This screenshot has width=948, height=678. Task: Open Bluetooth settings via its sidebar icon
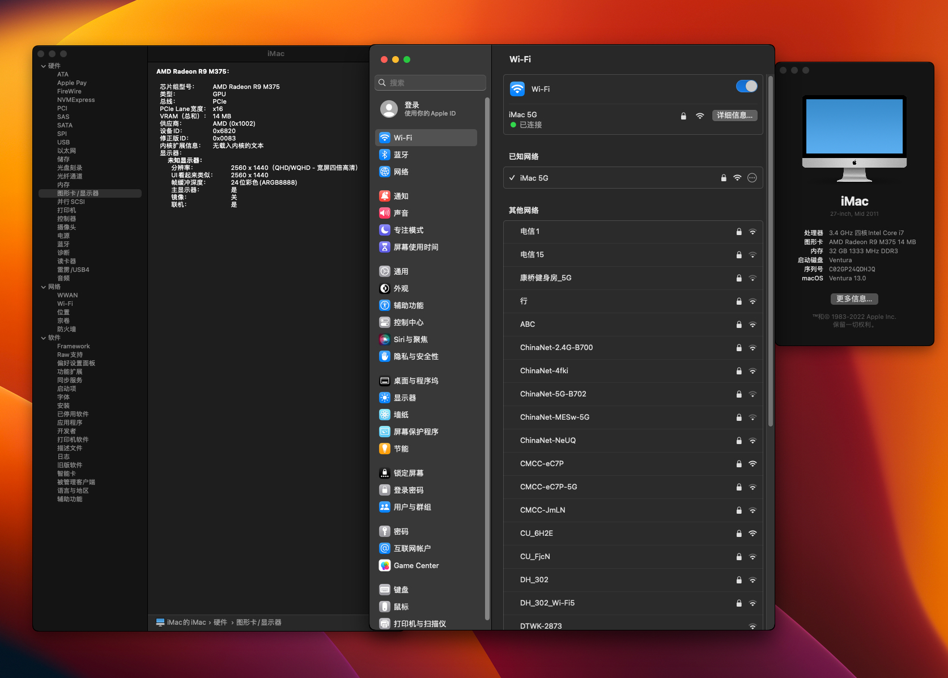385,155
